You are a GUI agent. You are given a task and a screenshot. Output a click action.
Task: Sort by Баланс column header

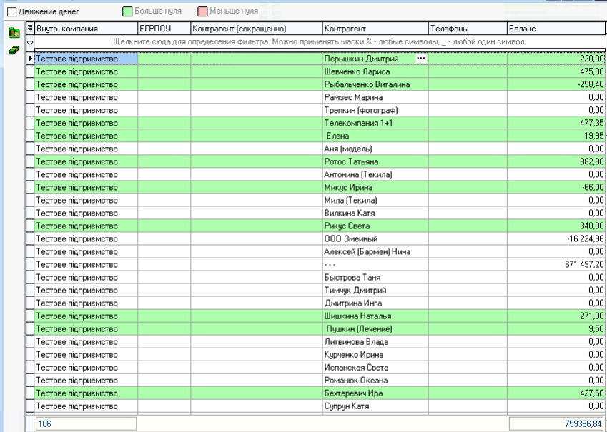point(555,29)
